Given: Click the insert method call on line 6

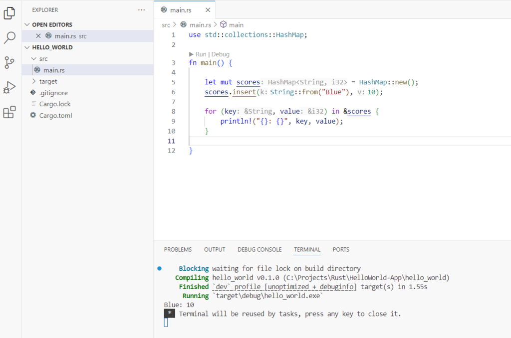Looking at the screenshot, I should click(x=244, y=92).
